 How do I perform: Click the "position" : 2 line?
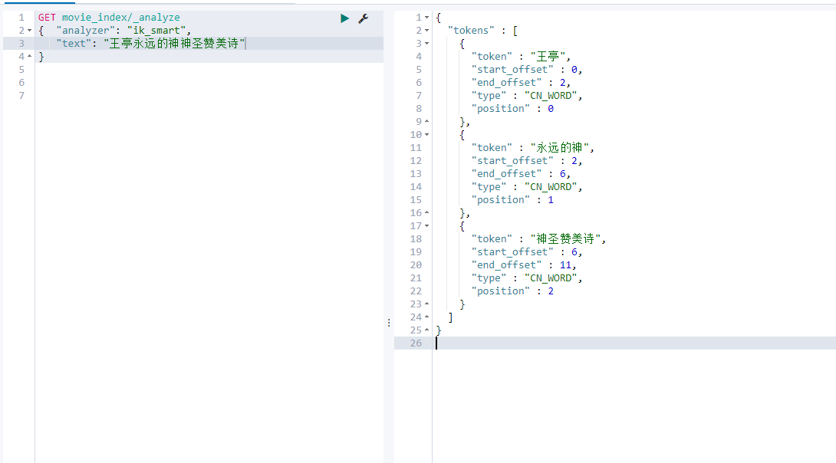512,291
